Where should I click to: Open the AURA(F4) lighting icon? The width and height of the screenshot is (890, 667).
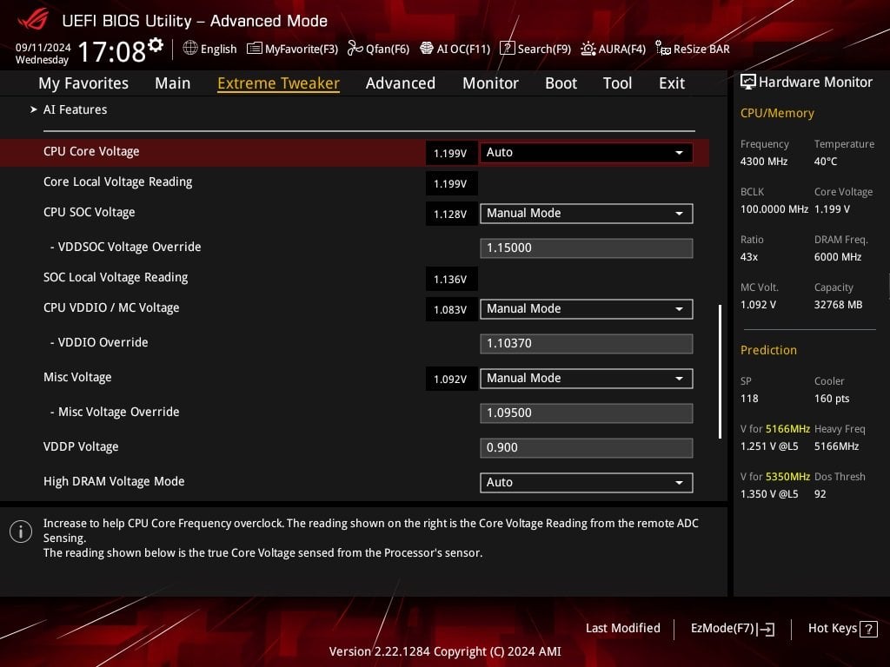[588, 49]
